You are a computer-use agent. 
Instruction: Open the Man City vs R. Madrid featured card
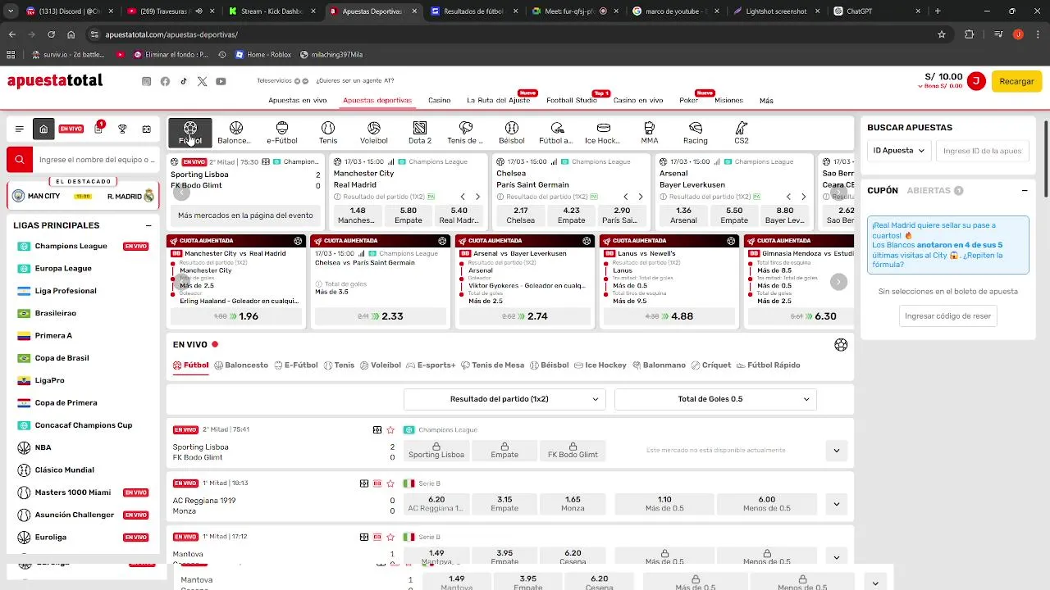coord(83,196)
